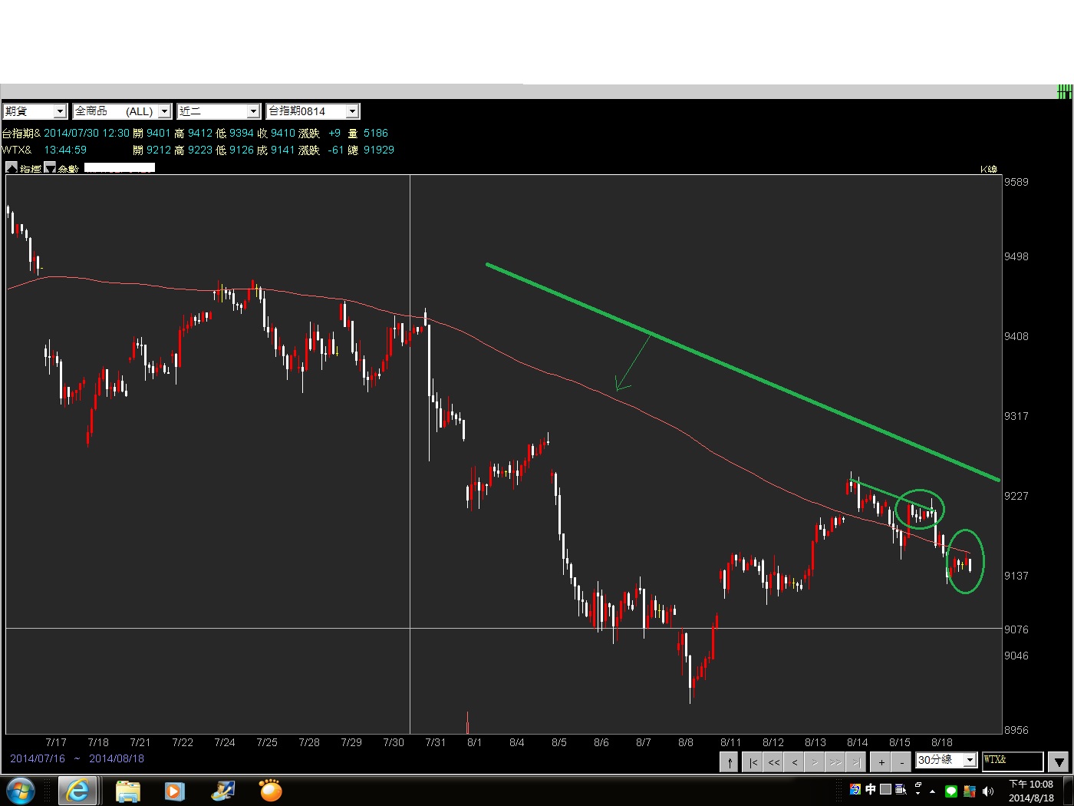
Task: Click the 指標 indicator label
Action: (31, 169)
